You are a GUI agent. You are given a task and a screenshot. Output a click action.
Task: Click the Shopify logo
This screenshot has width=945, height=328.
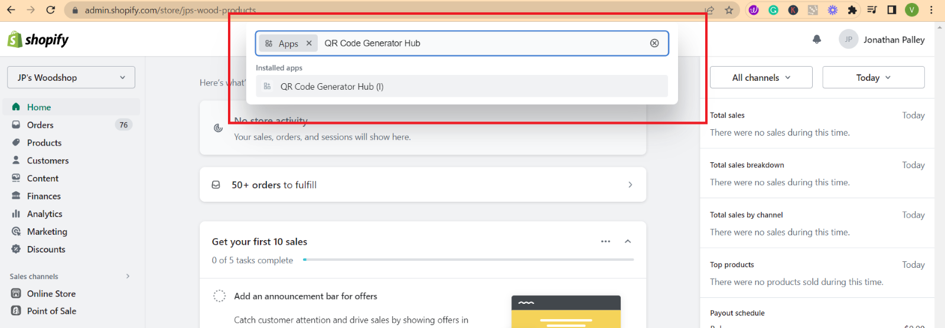click(38, 40)
